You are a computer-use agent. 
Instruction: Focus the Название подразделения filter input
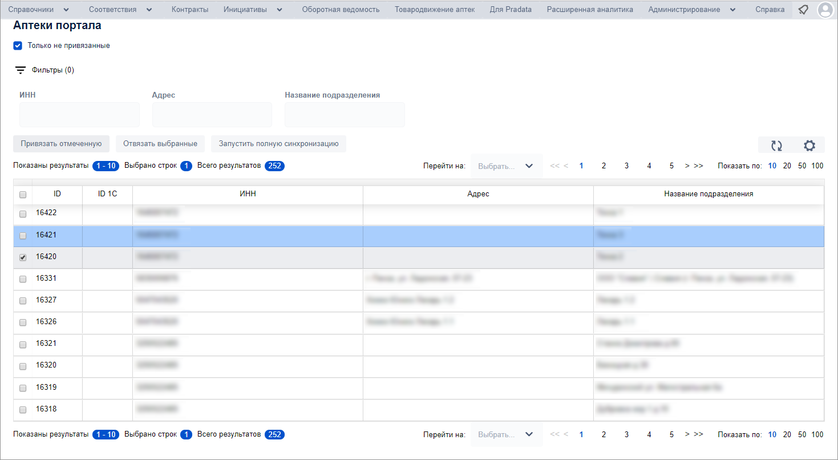pyautogui.click(x=345, y=115)
